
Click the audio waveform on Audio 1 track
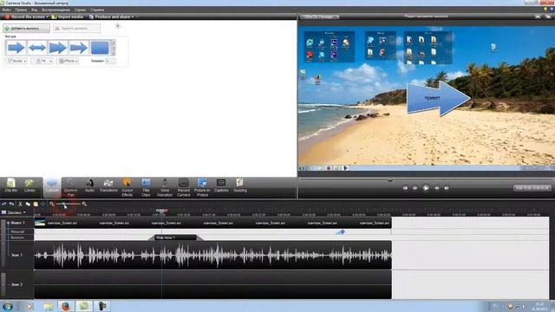point(212,255)
